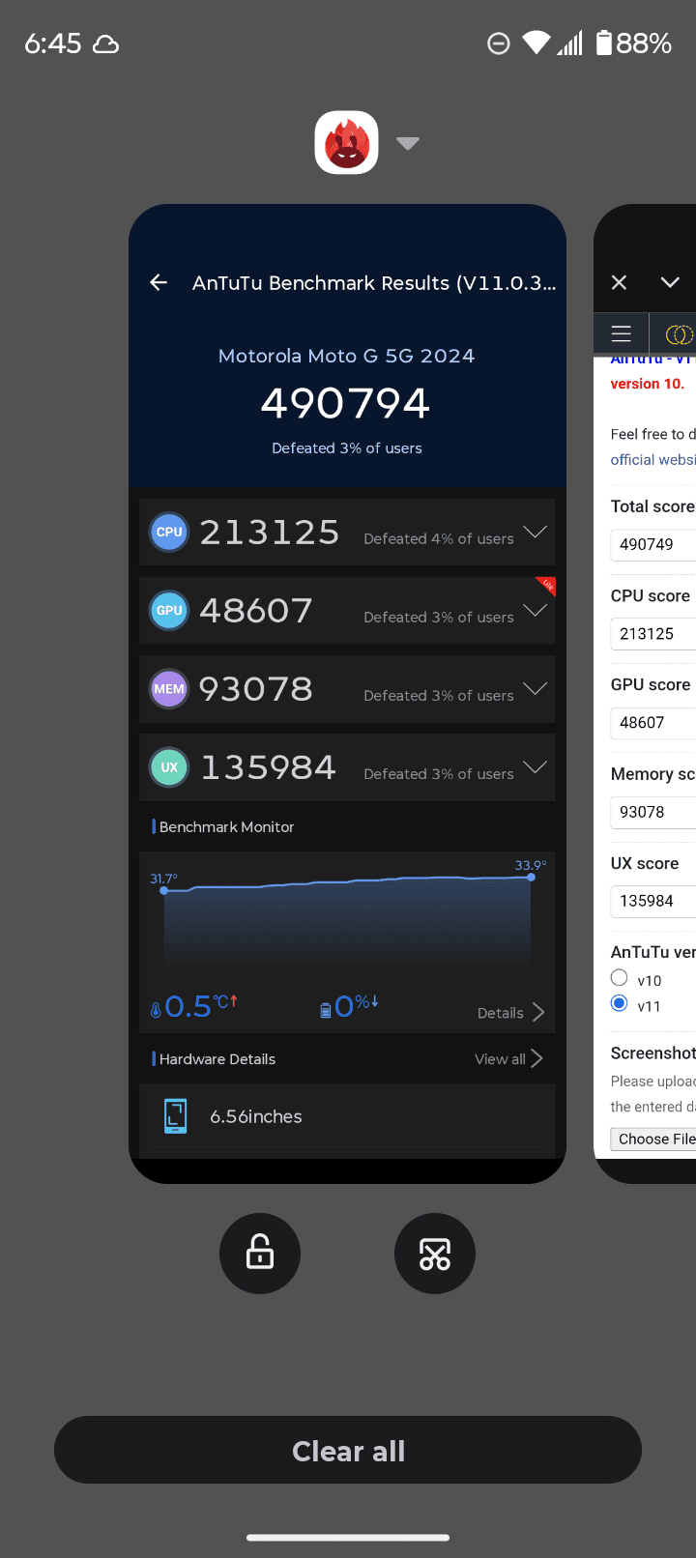Image resolution: width=696 pixels, height=1558 pixels.
Task: Open the app options dropdown arrow
Action: [408, 143]
